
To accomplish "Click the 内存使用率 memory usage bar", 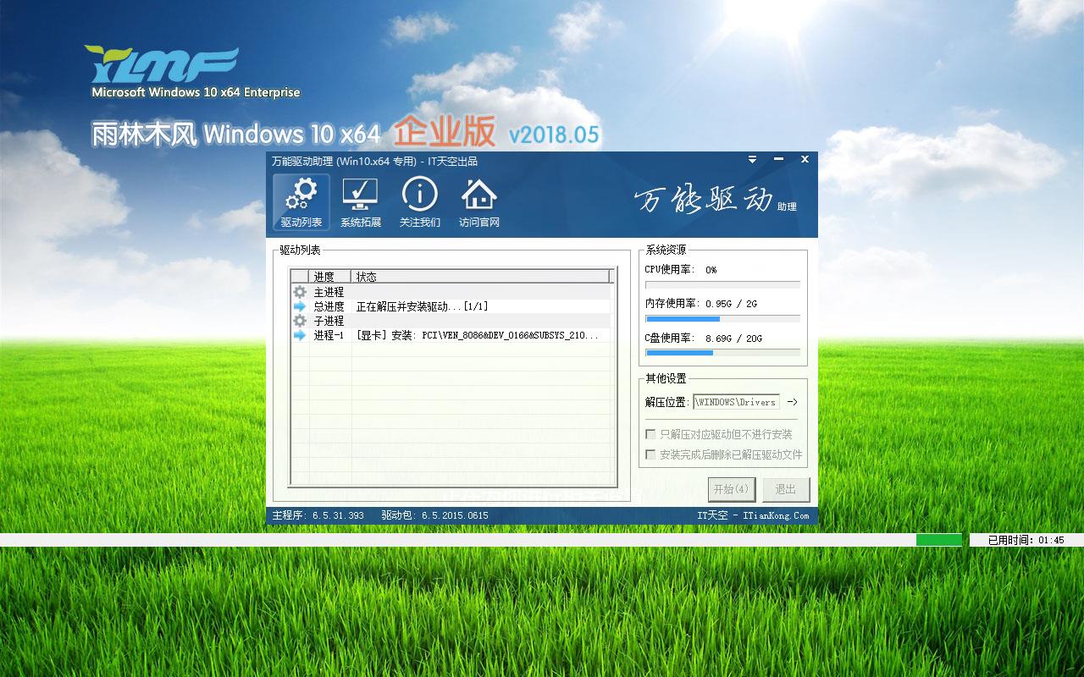I will click(722, 319).
